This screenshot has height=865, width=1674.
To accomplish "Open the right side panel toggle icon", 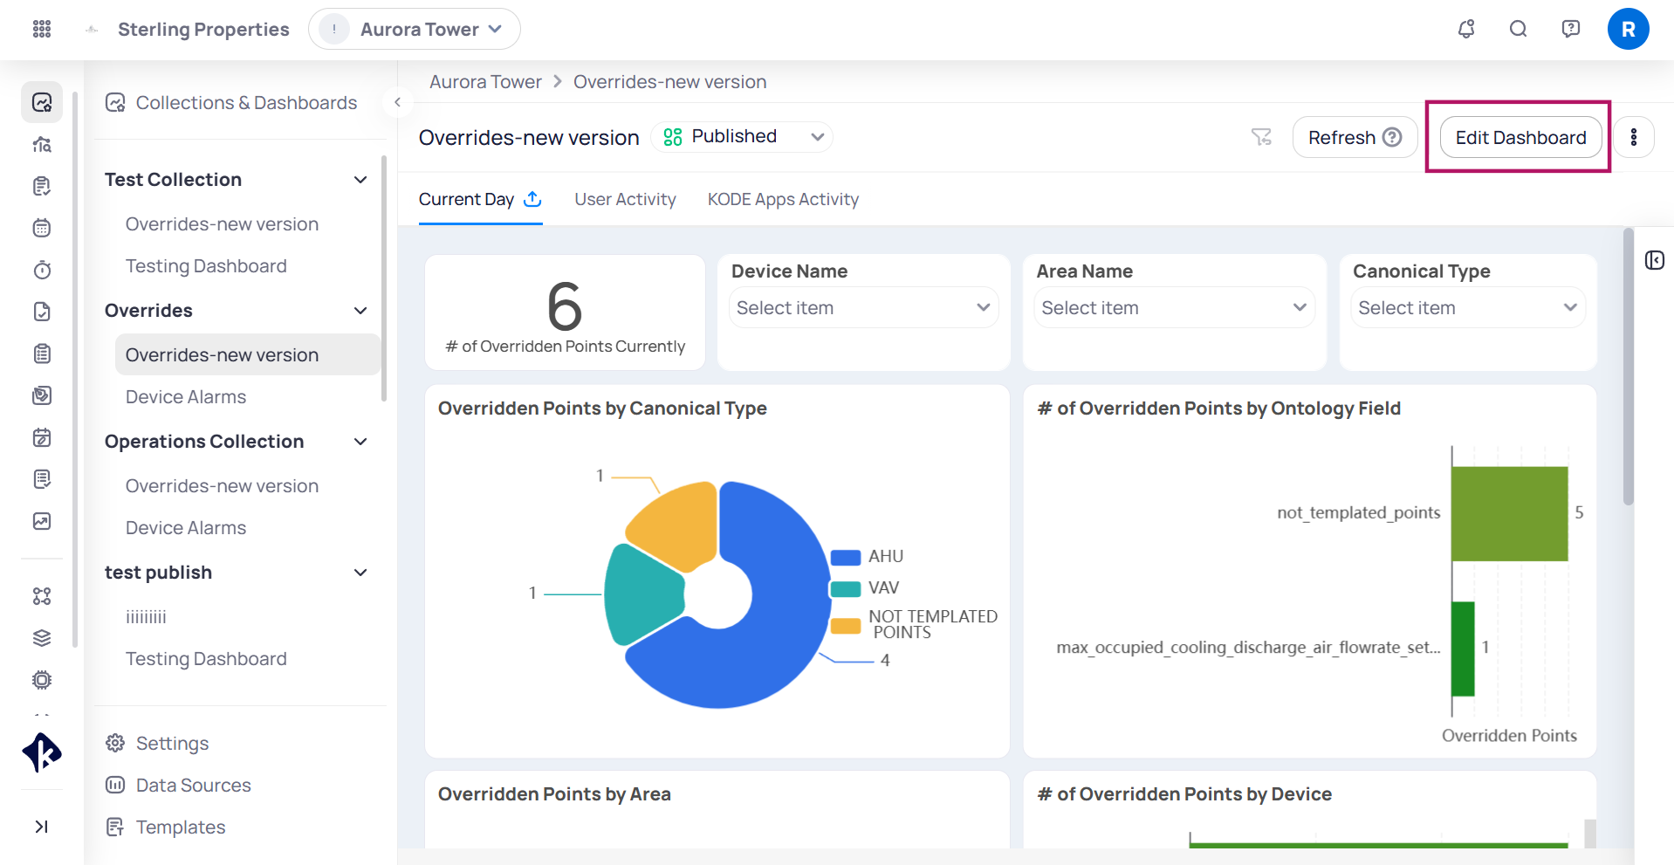I will point(1655,260).
